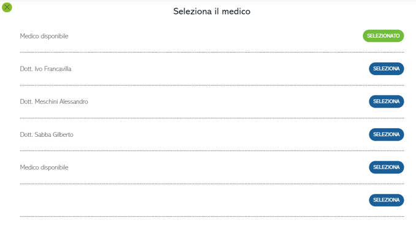Click the name Dott. Sabba Gilberto
416x226 pixels.
click(47, 134)
